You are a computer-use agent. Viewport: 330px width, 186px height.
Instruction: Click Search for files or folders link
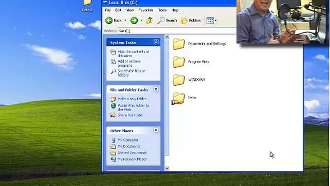coord(131,73)
